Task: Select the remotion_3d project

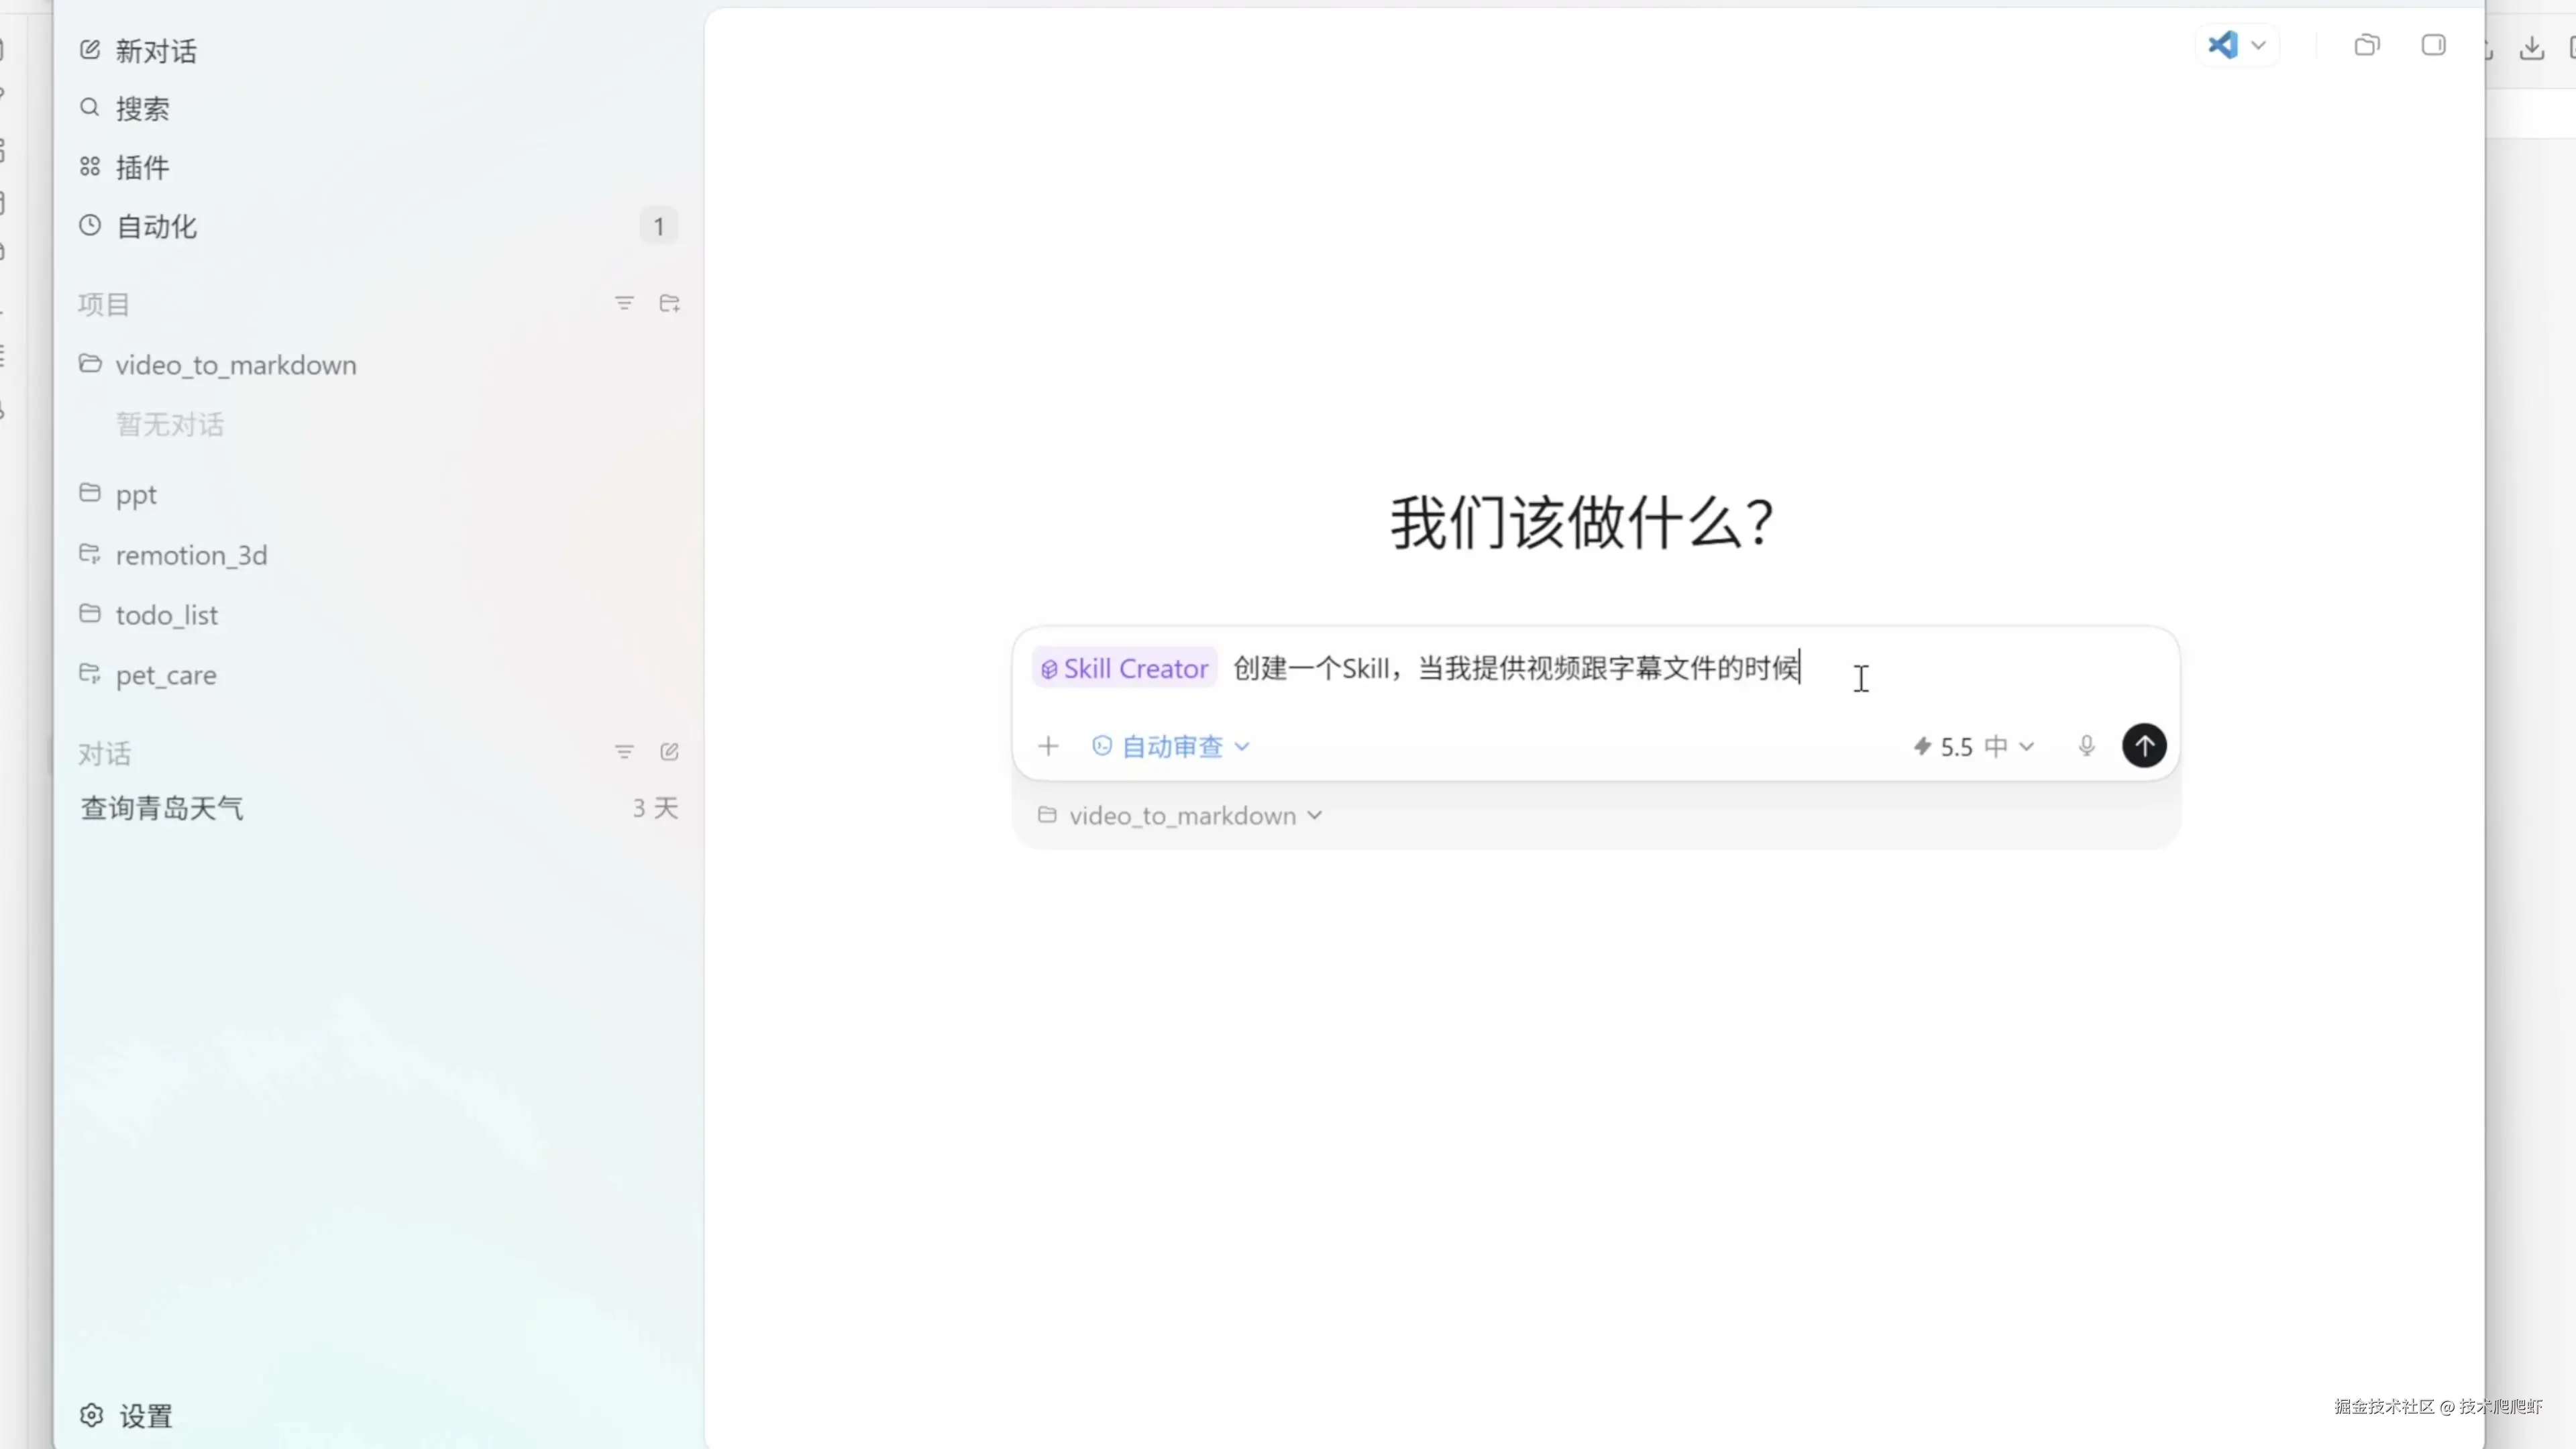Action: 191,555
